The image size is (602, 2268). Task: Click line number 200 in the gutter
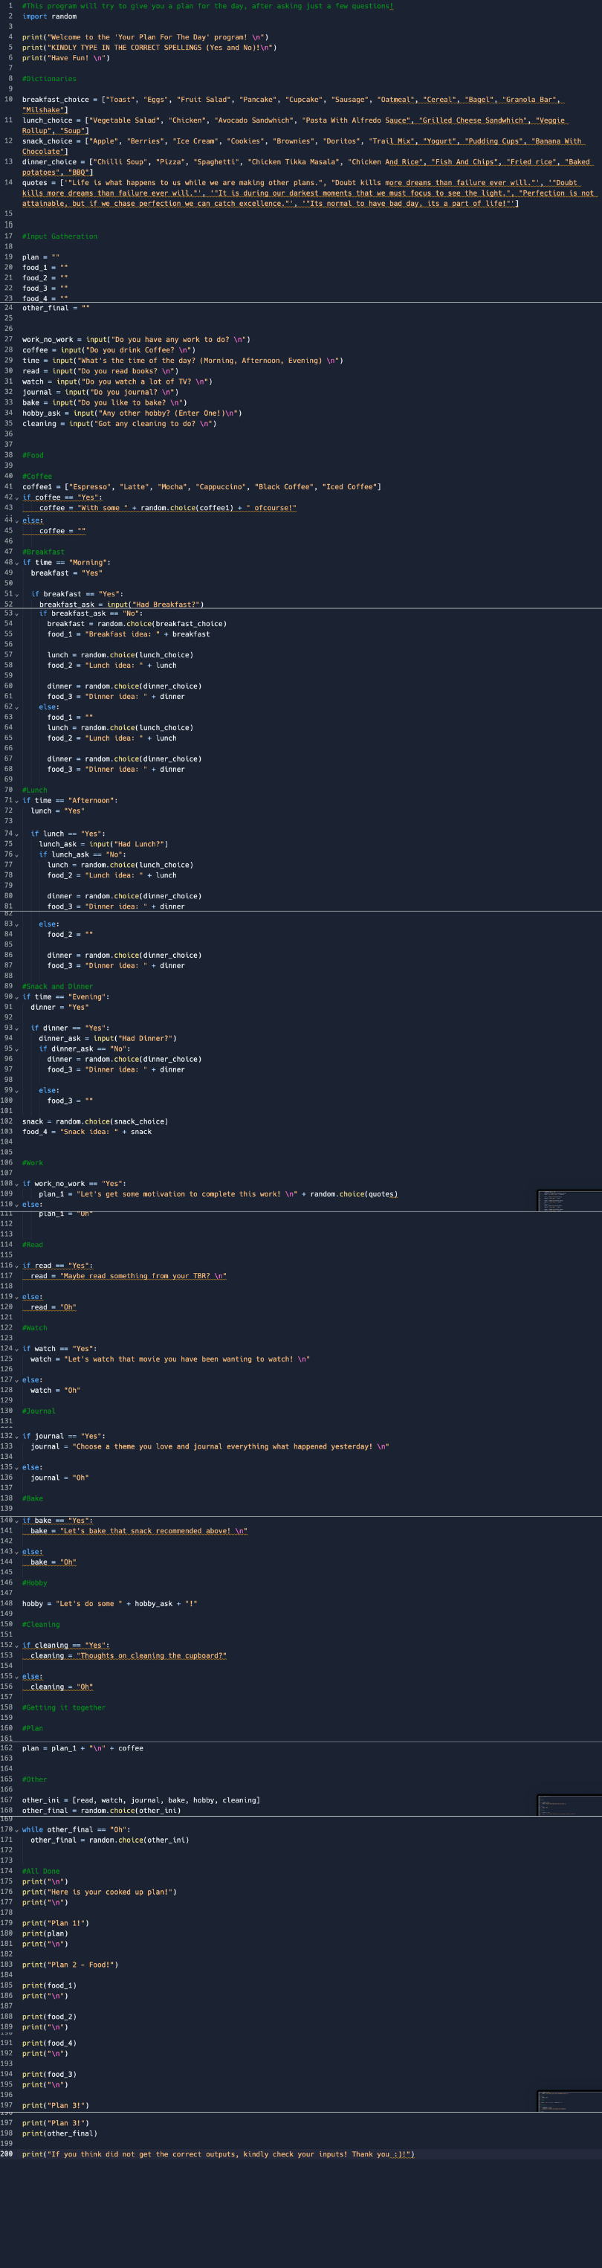(x=7, y=2154)
